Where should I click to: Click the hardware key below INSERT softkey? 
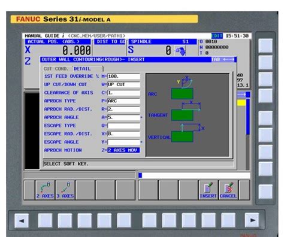click(x=209, y=220)
